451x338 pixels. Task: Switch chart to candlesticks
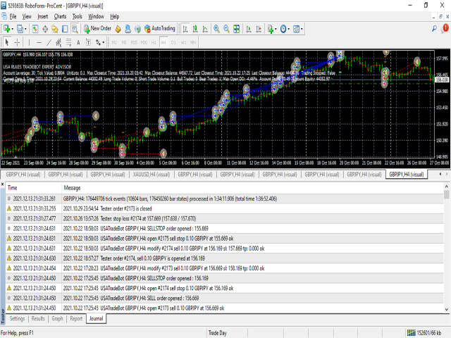pos(195,29)
